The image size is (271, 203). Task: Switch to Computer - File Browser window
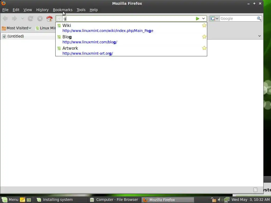coord(114,200)
